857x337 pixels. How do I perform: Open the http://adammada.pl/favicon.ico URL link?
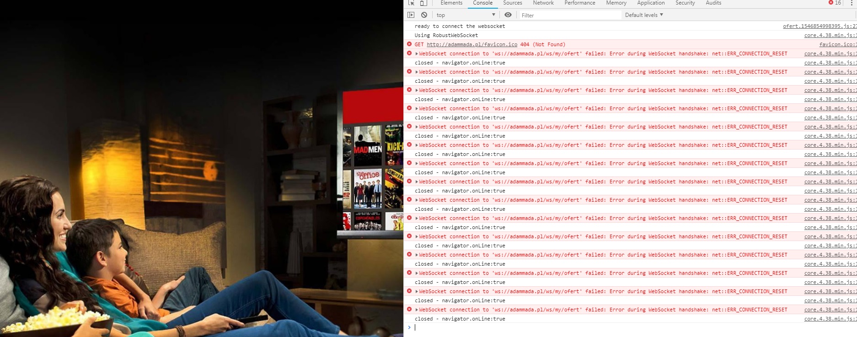click(472, 44)
